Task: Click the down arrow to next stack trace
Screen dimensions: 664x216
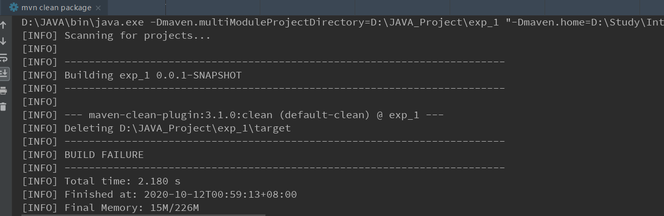Action: point(4,41)
